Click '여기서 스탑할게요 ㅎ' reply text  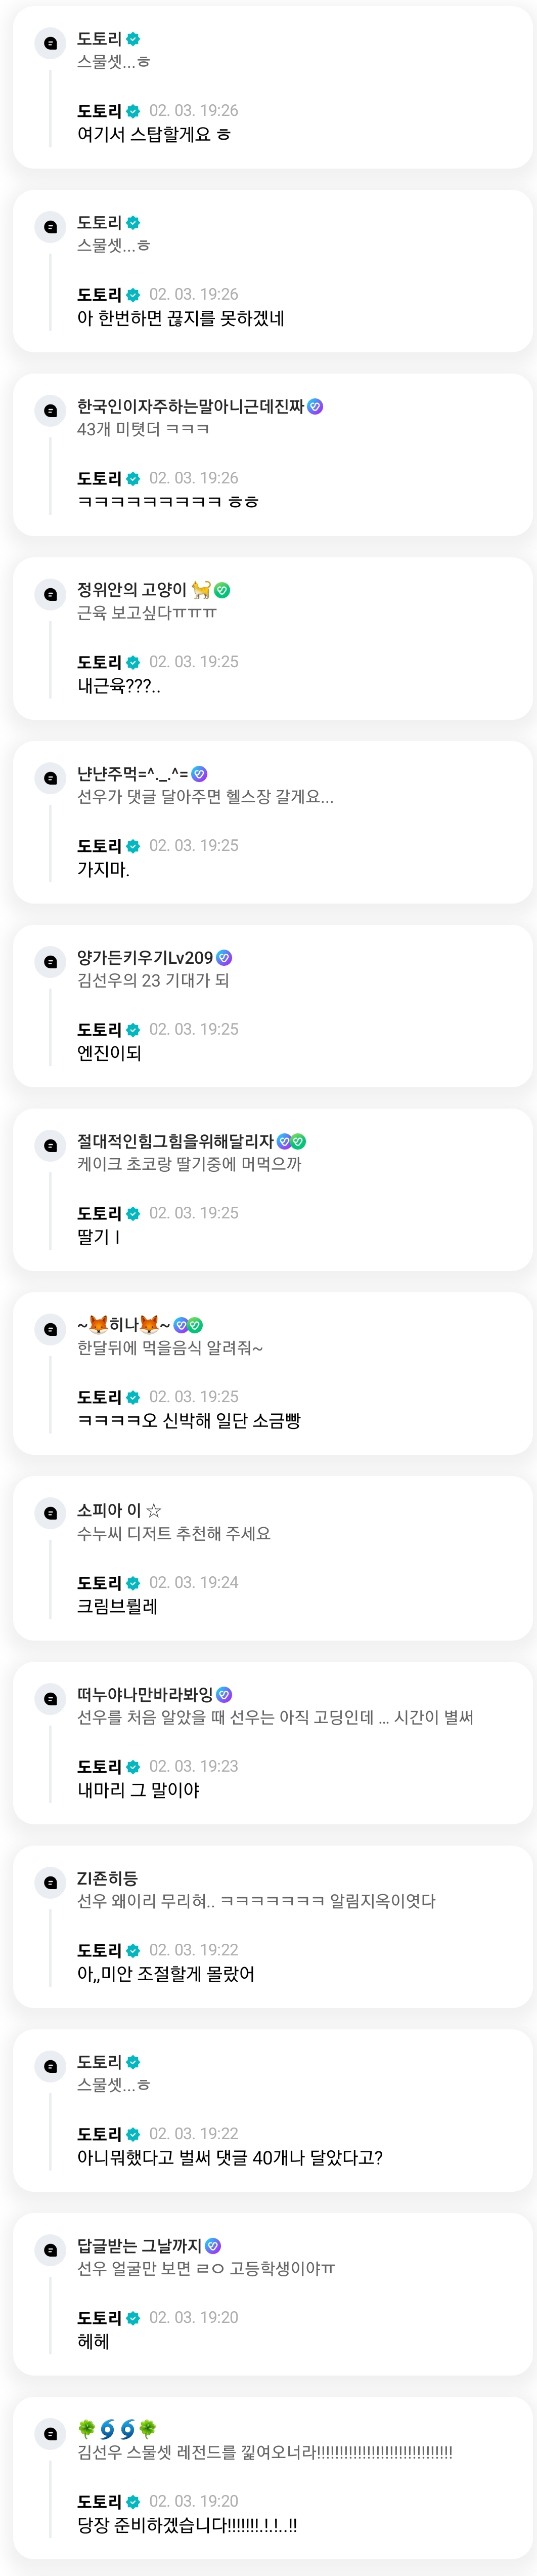pyautogui.click(x=154, y=134)
